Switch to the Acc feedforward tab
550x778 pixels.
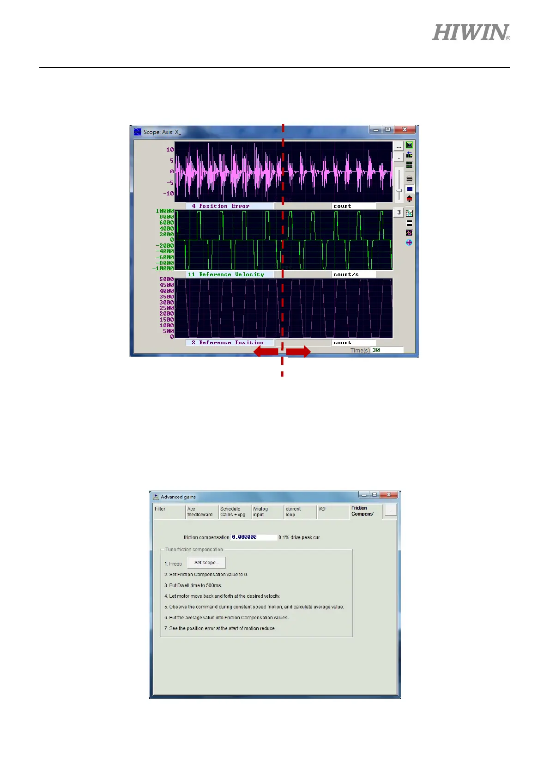[202, 512]
